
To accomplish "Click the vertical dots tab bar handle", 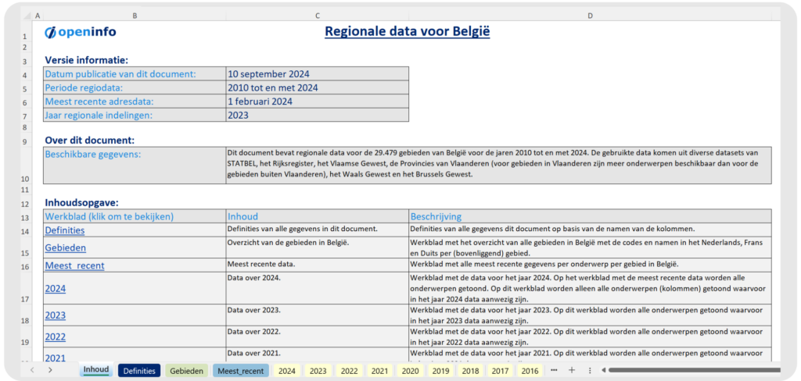I will [590, 370].
